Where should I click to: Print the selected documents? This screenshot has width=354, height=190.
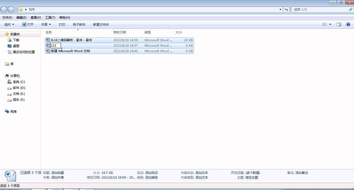point(62,24)
